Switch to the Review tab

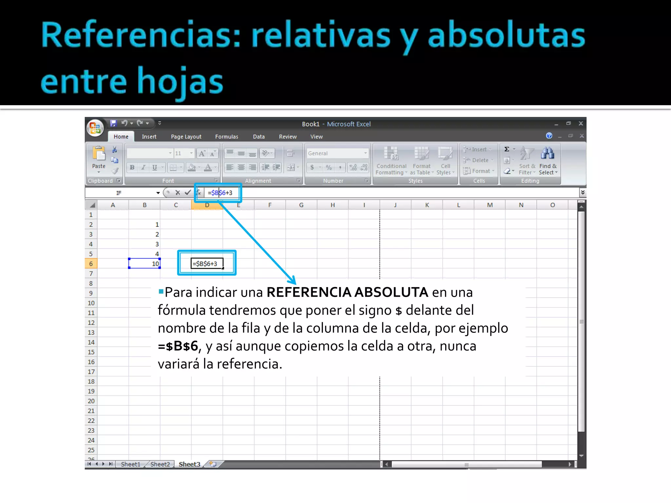pyautogui.click(x=288, y=137)
